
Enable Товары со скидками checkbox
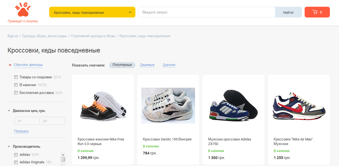coord(16,77)
